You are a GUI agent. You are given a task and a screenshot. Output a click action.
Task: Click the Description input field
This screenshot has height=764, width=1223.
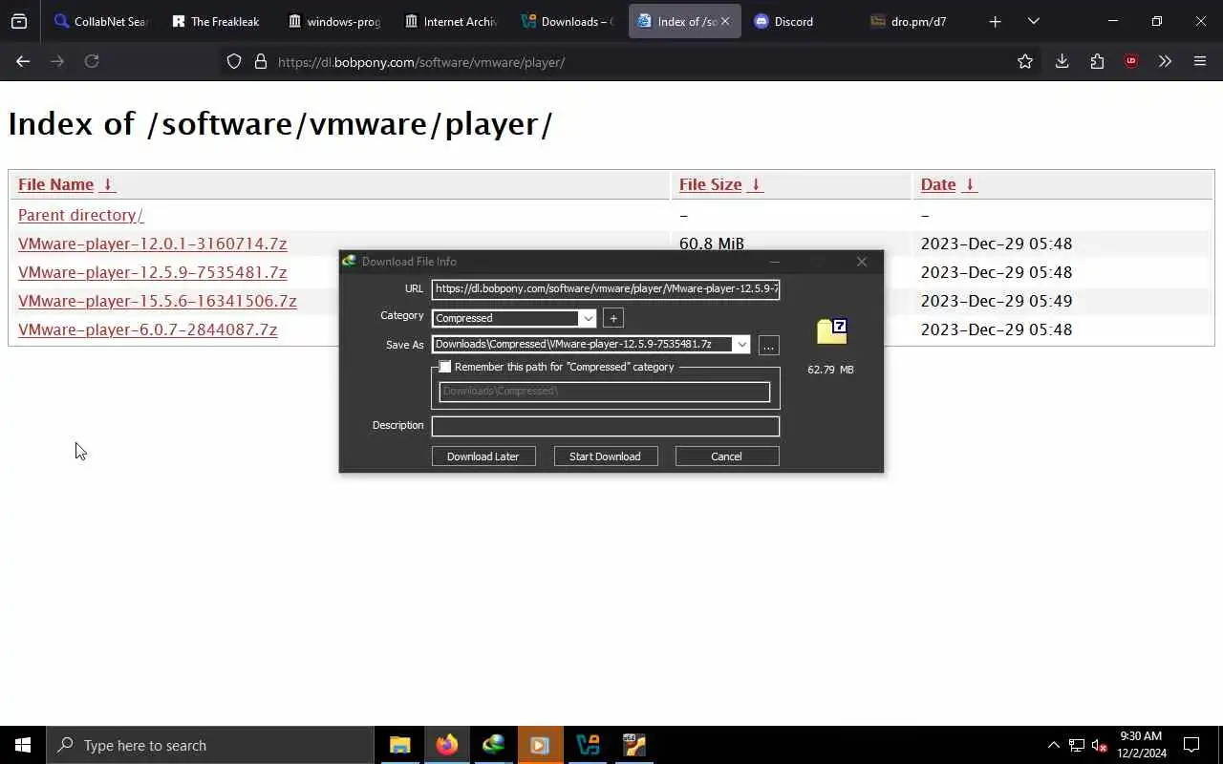[606, 426]
